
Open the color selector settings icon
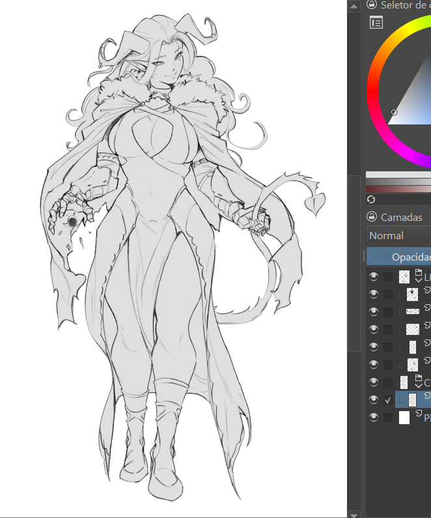click(x=376, y=22)
